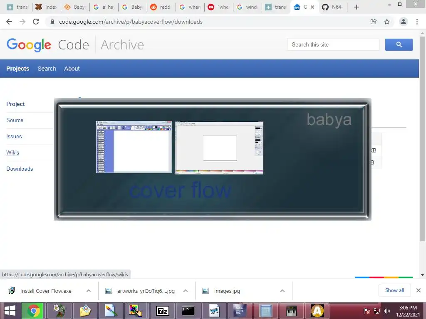Open the About nav item
Viewport: 426px width, 319px height.
pyautogui.click(x=72, y=69)
